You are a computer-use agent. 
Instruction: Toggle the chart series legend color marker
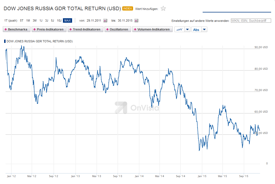pos(5,41)
